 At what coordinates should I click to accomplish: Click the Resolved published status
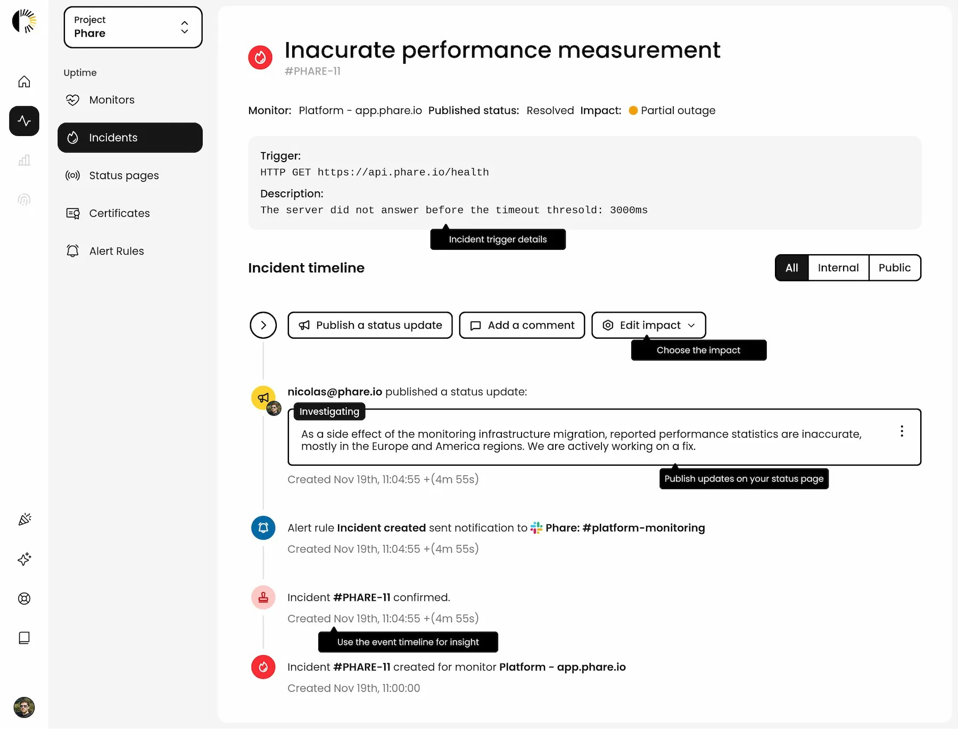pyautogui.click(x=550, y=111)
